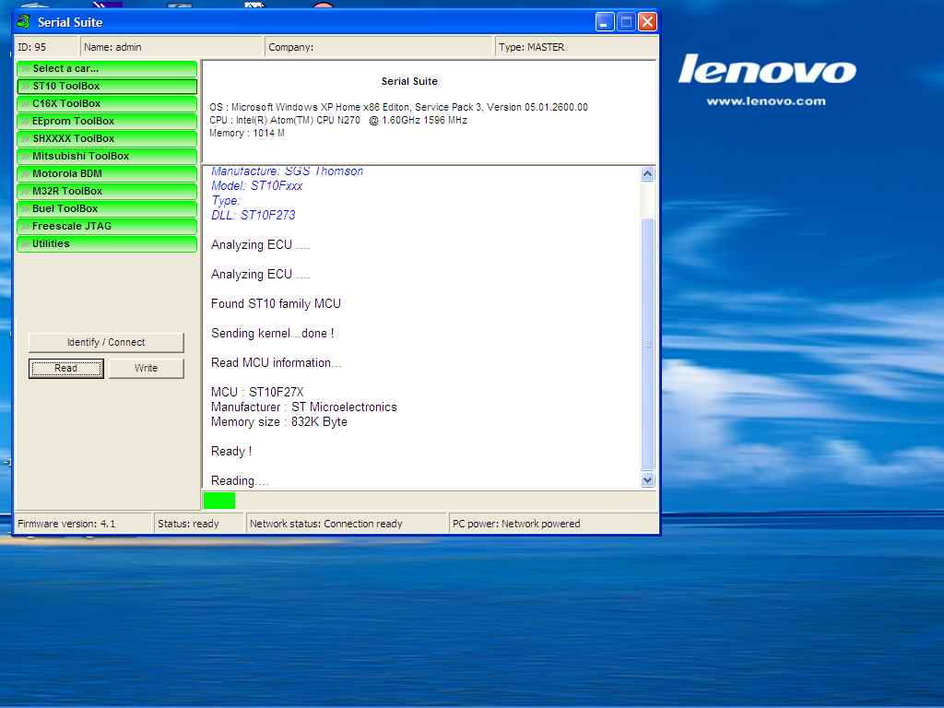Open Buel ToolBox

[x=107, y=208]
